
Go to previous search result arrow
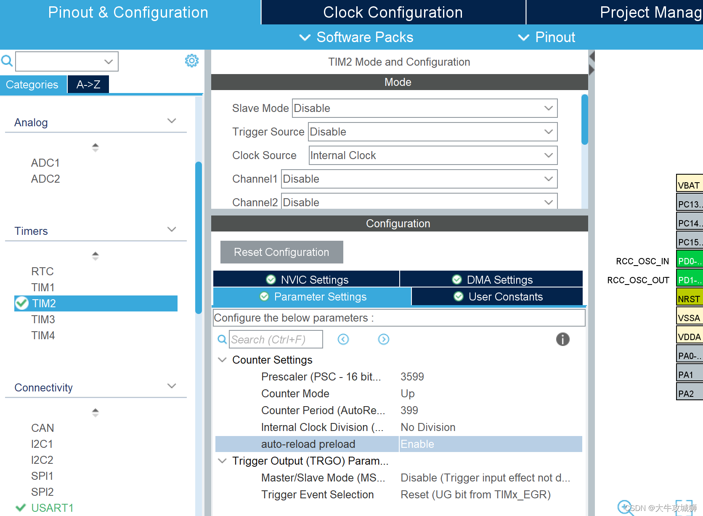click(343, 339)
